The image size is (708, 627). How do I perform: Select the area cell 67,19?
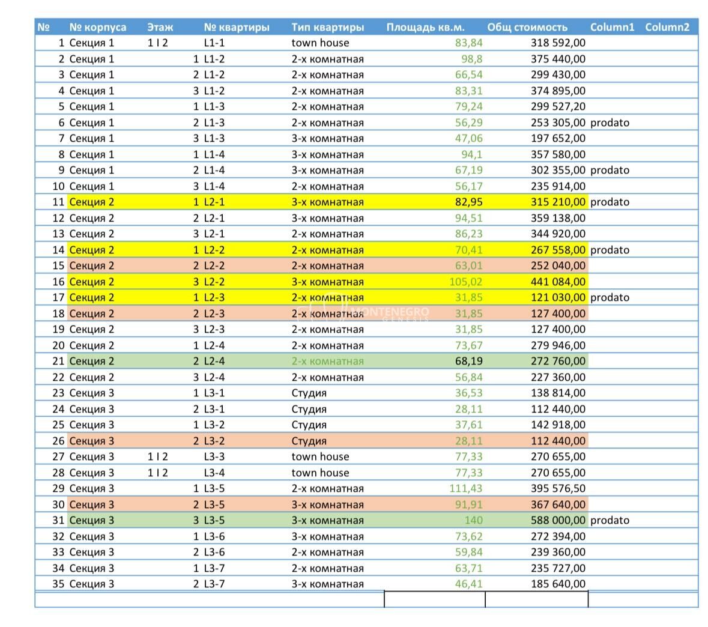tap(468, 171)
